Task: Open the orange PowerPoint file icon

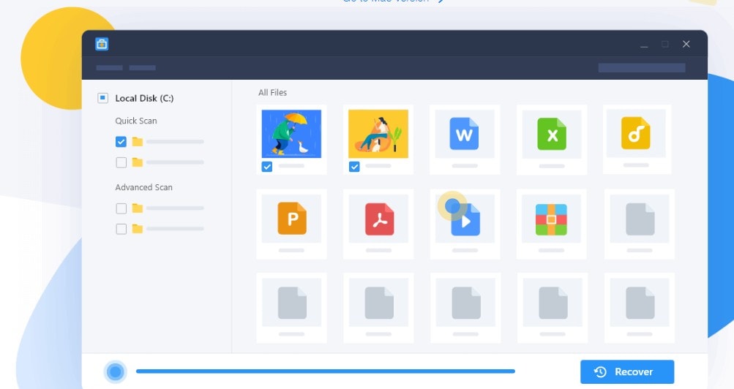Action: click(x=292, y=219)
